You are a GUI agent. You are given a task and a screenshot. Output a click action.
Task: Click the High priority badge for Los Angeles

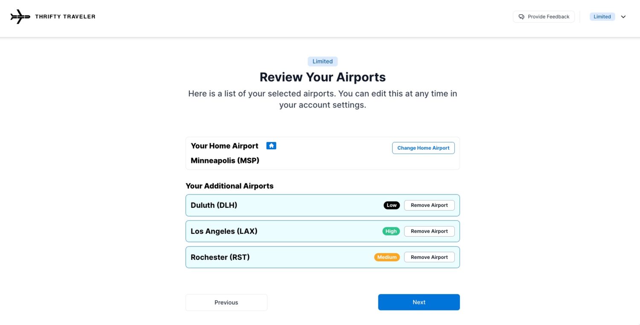click(390, 231)
